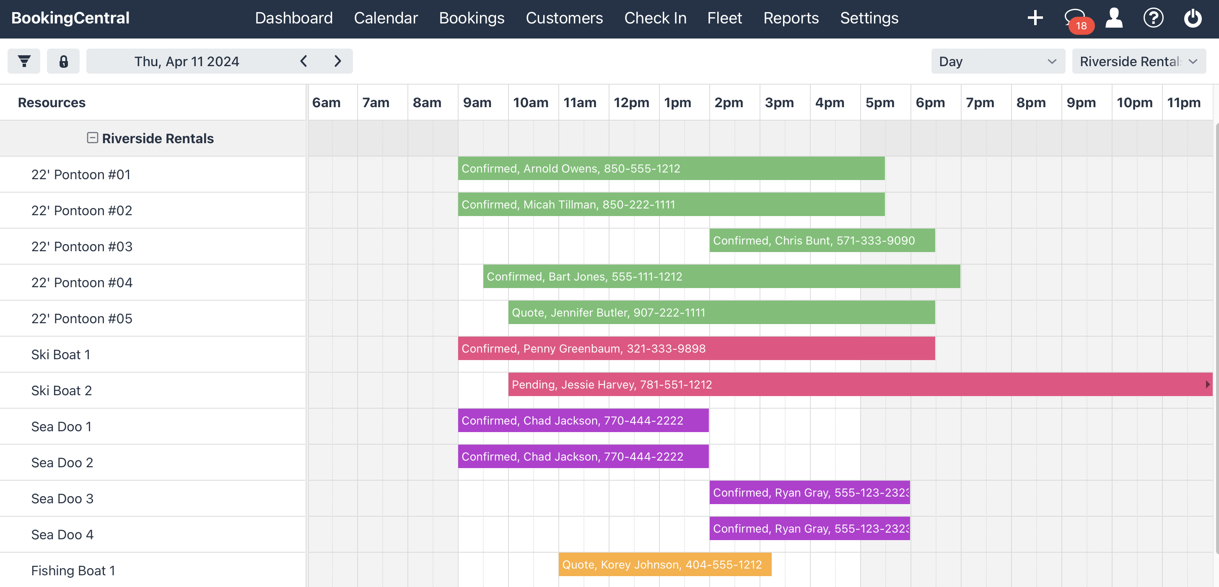Open the Day view dropdown
The image size is (1219, 587).
998,61
